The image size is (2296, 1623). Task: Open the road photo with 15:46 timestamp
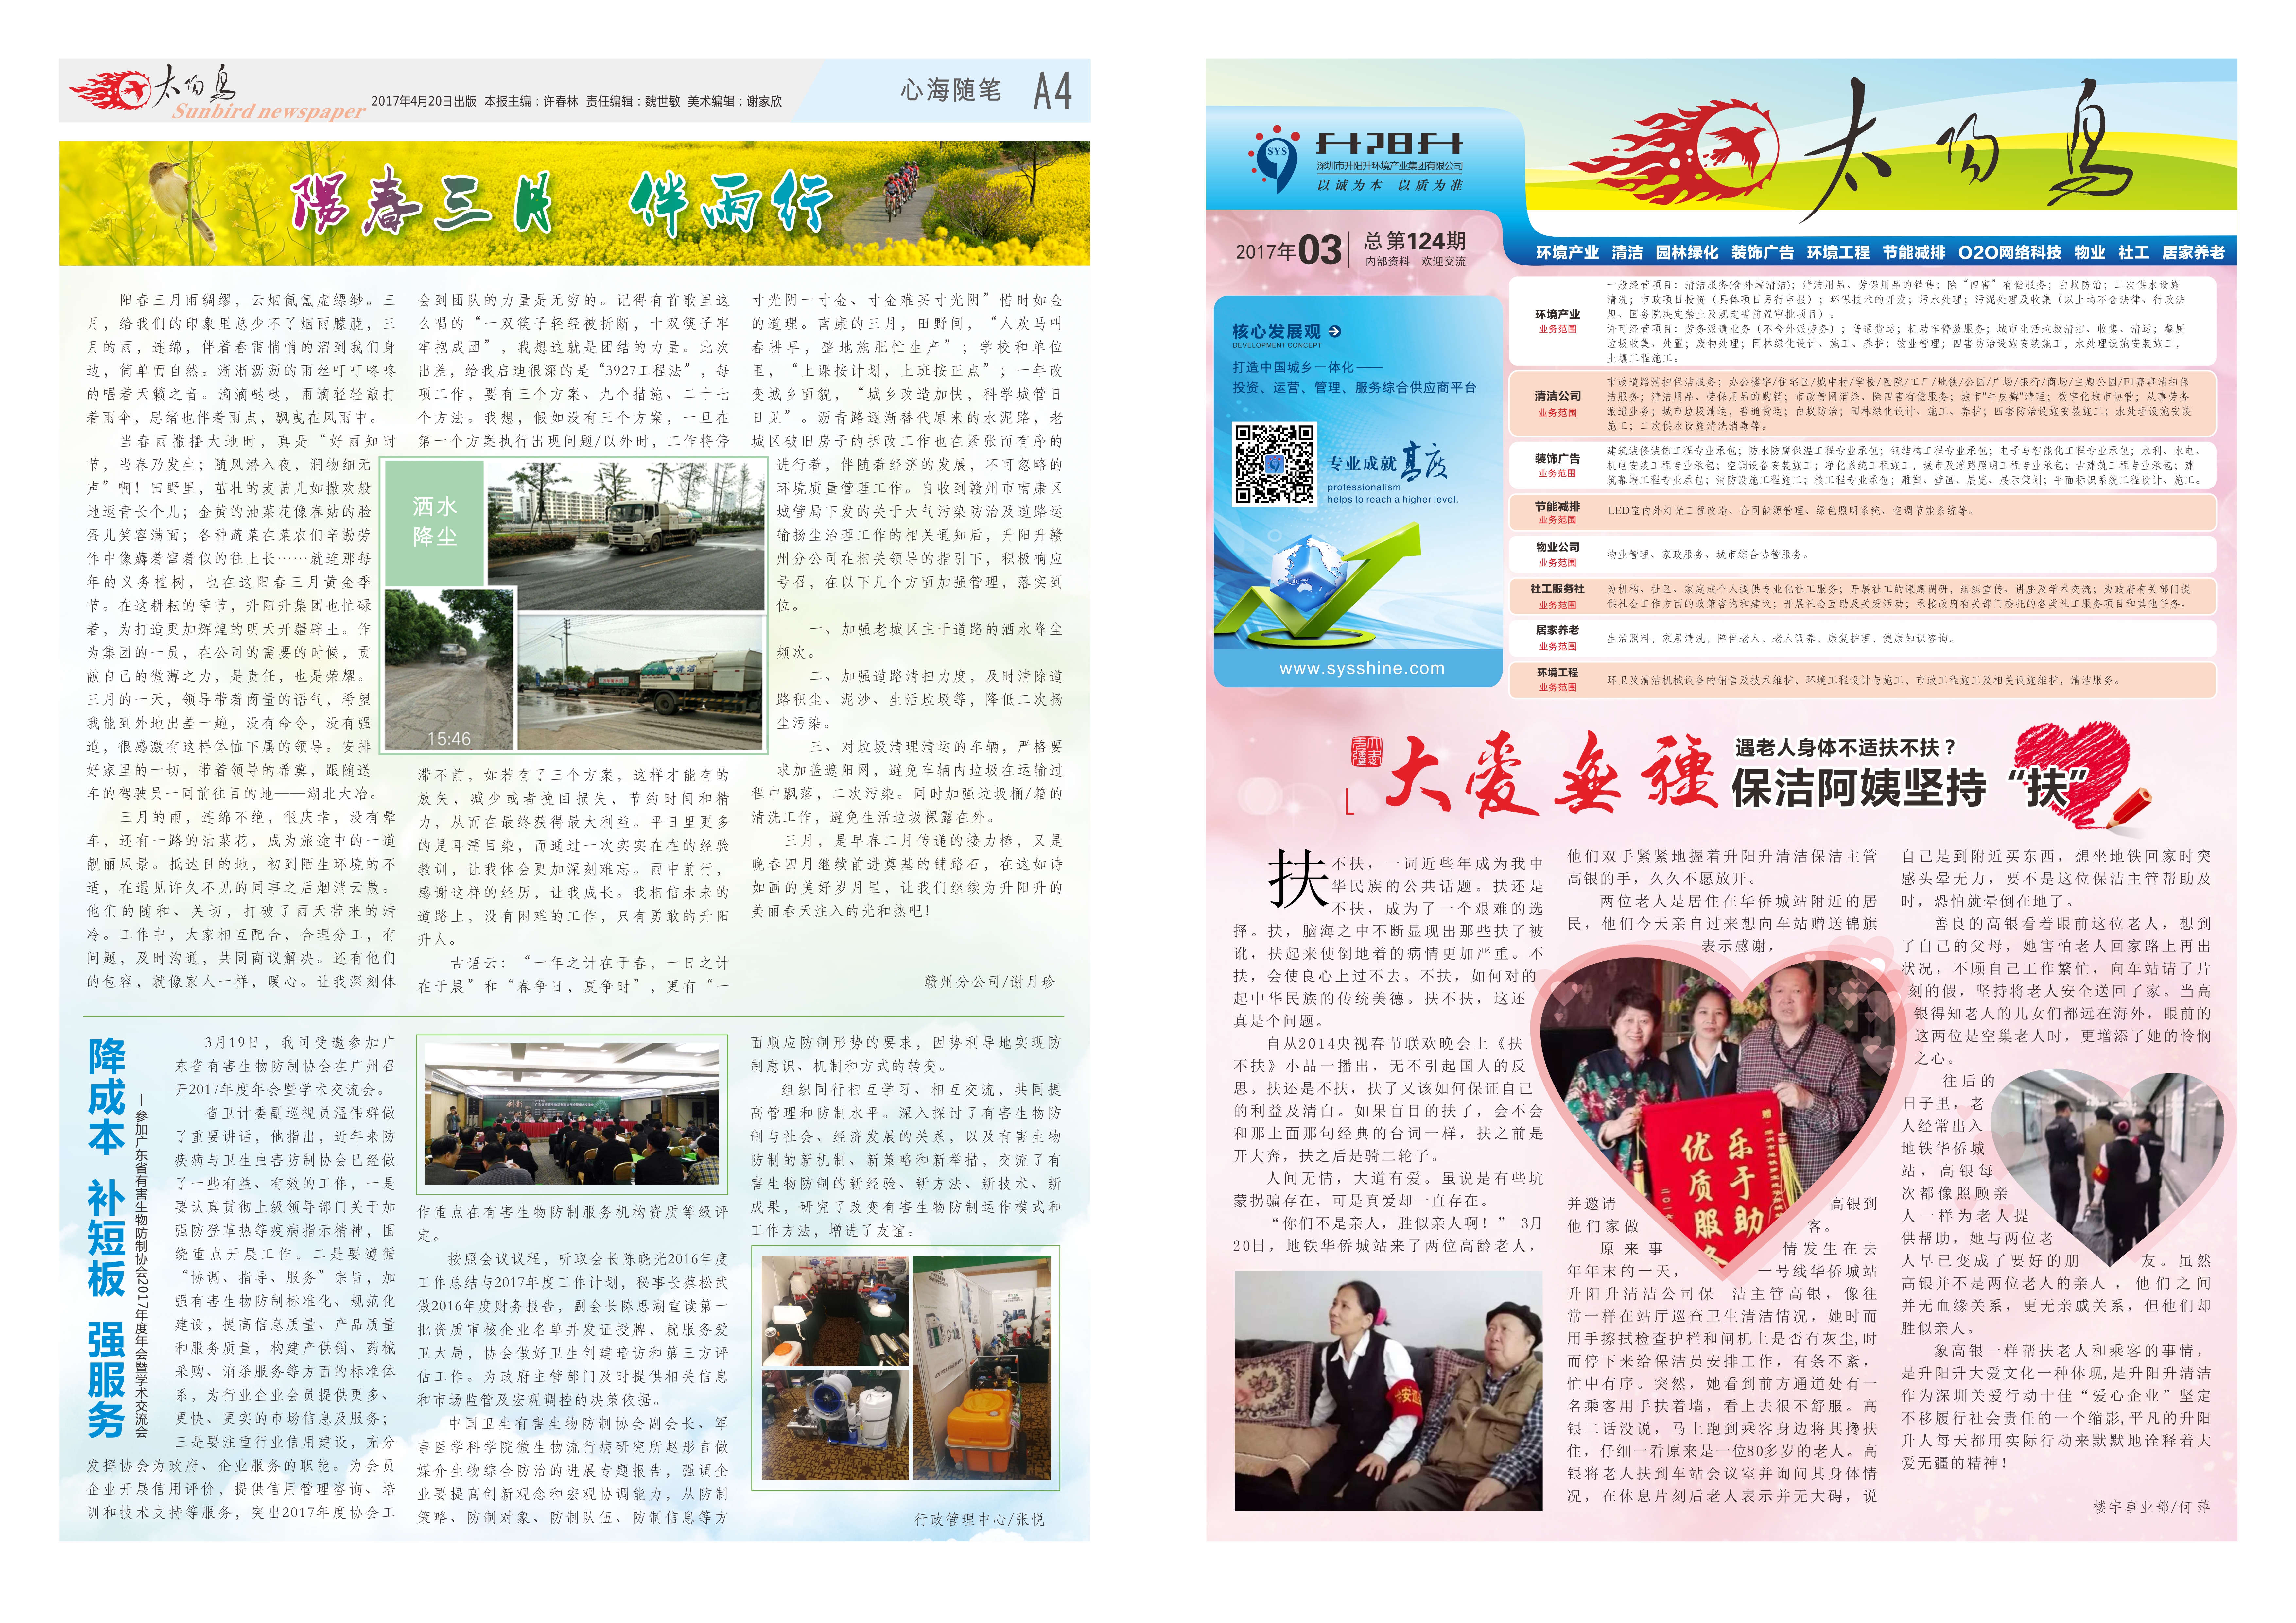[x=449, y=670]
